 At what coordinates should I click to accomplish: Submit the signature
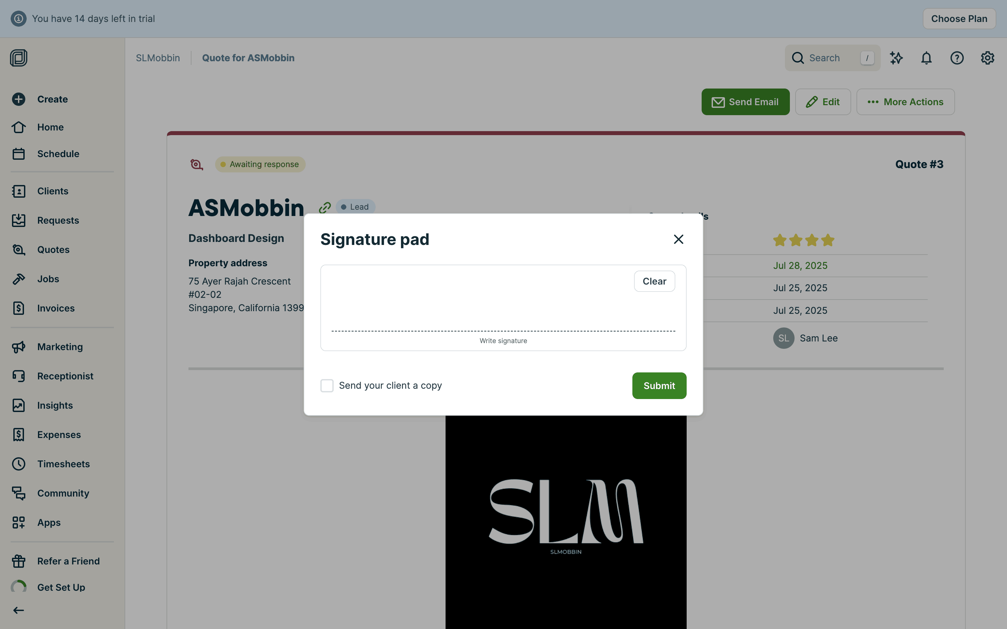[659, 386]
